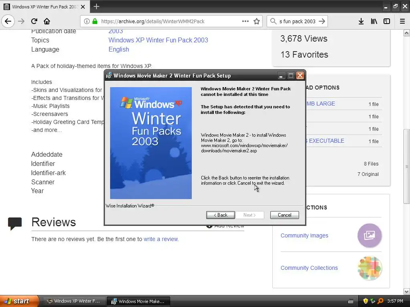Click the search box with fun pack 2003

[297, 21]
